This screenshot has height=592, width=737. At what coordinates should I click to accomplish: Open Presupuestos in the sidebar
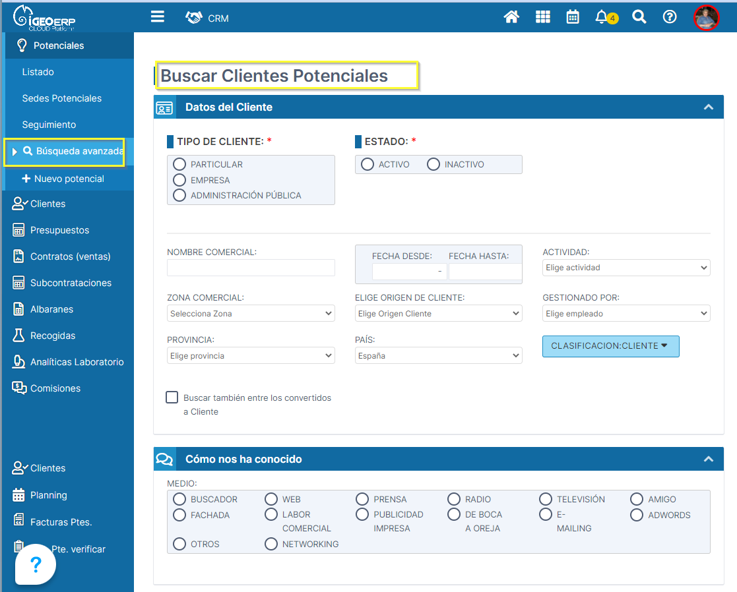[59, 230]
